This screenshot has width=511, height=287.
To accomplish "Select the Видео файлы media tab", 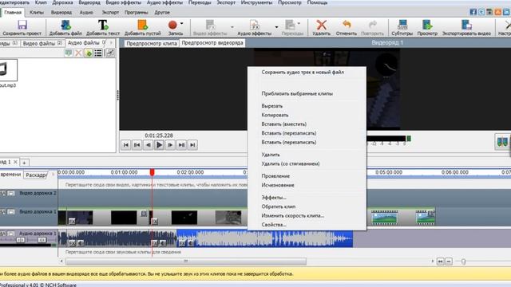I will click(42, 43).
